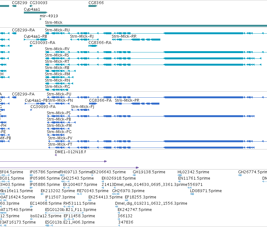Viewport: 267px width, 227px height.
Task: Click transcript Strn-Mlck-RG label
Action: [57, 87]
